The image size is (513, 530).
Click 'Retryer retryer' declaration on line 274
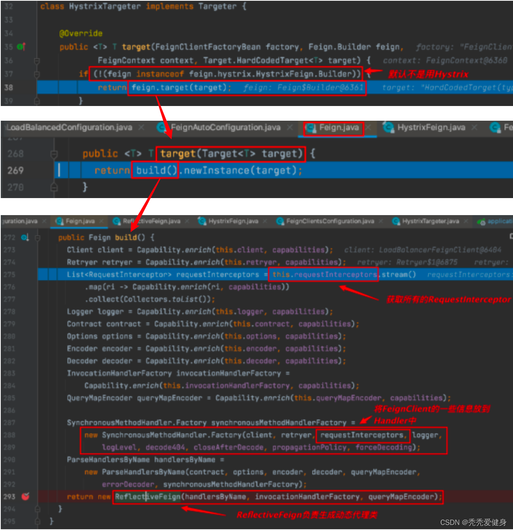100,262
